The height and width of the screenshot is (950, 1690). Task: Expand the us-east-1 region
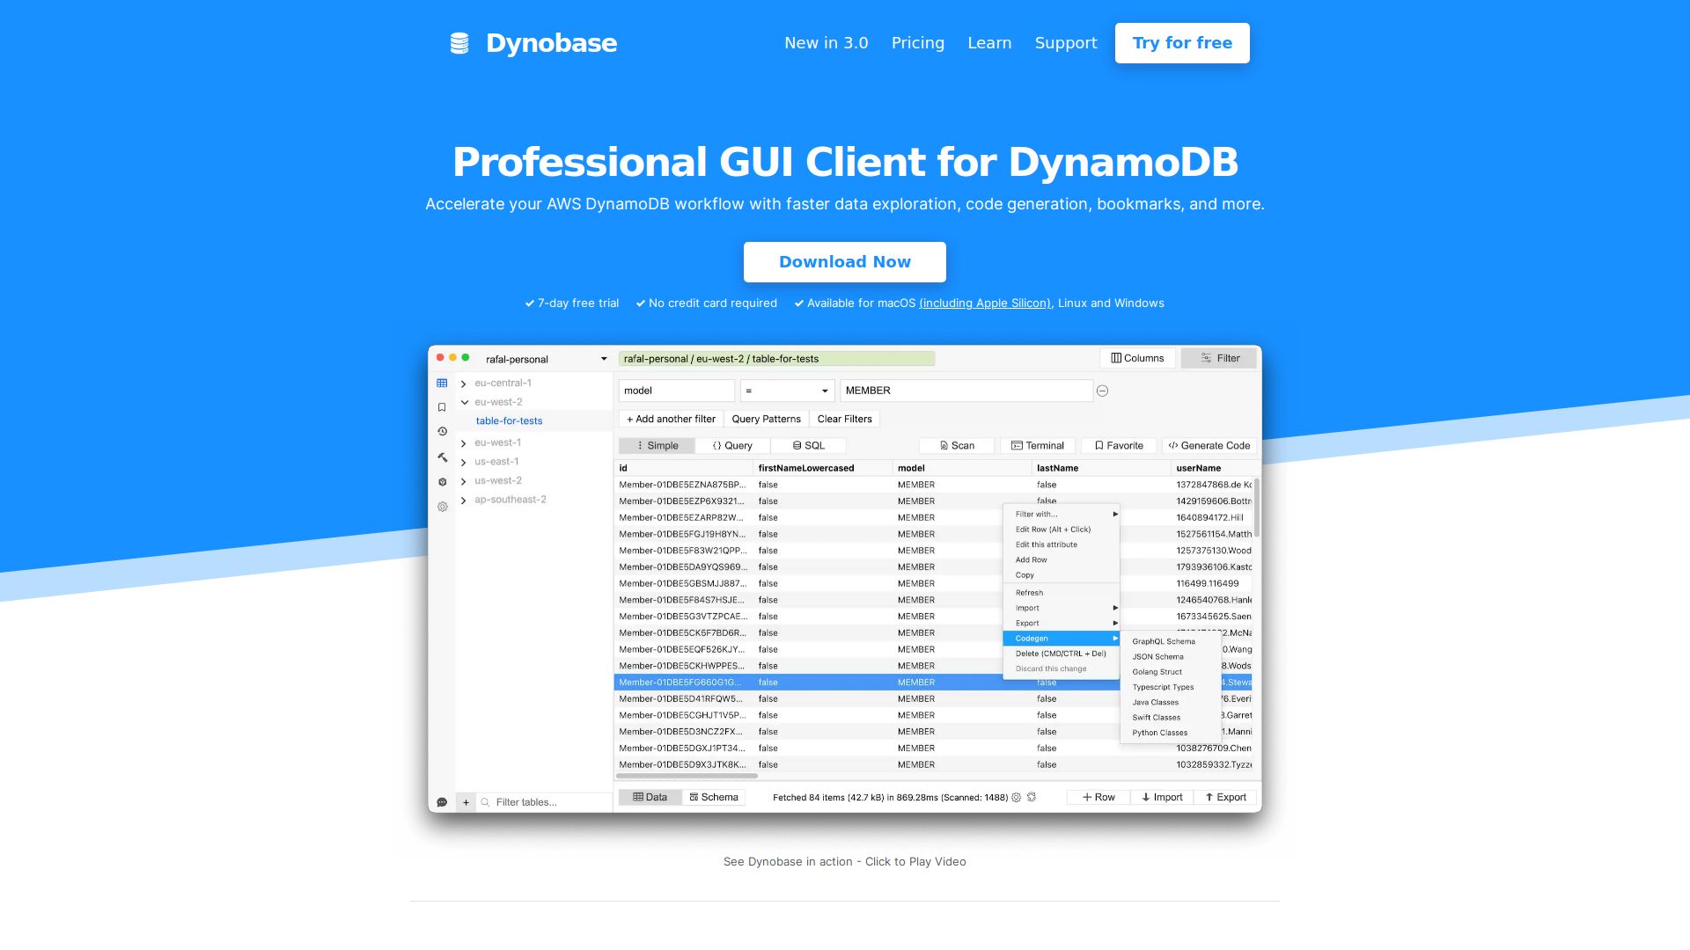pyautogui.click(x=463, y=462)
